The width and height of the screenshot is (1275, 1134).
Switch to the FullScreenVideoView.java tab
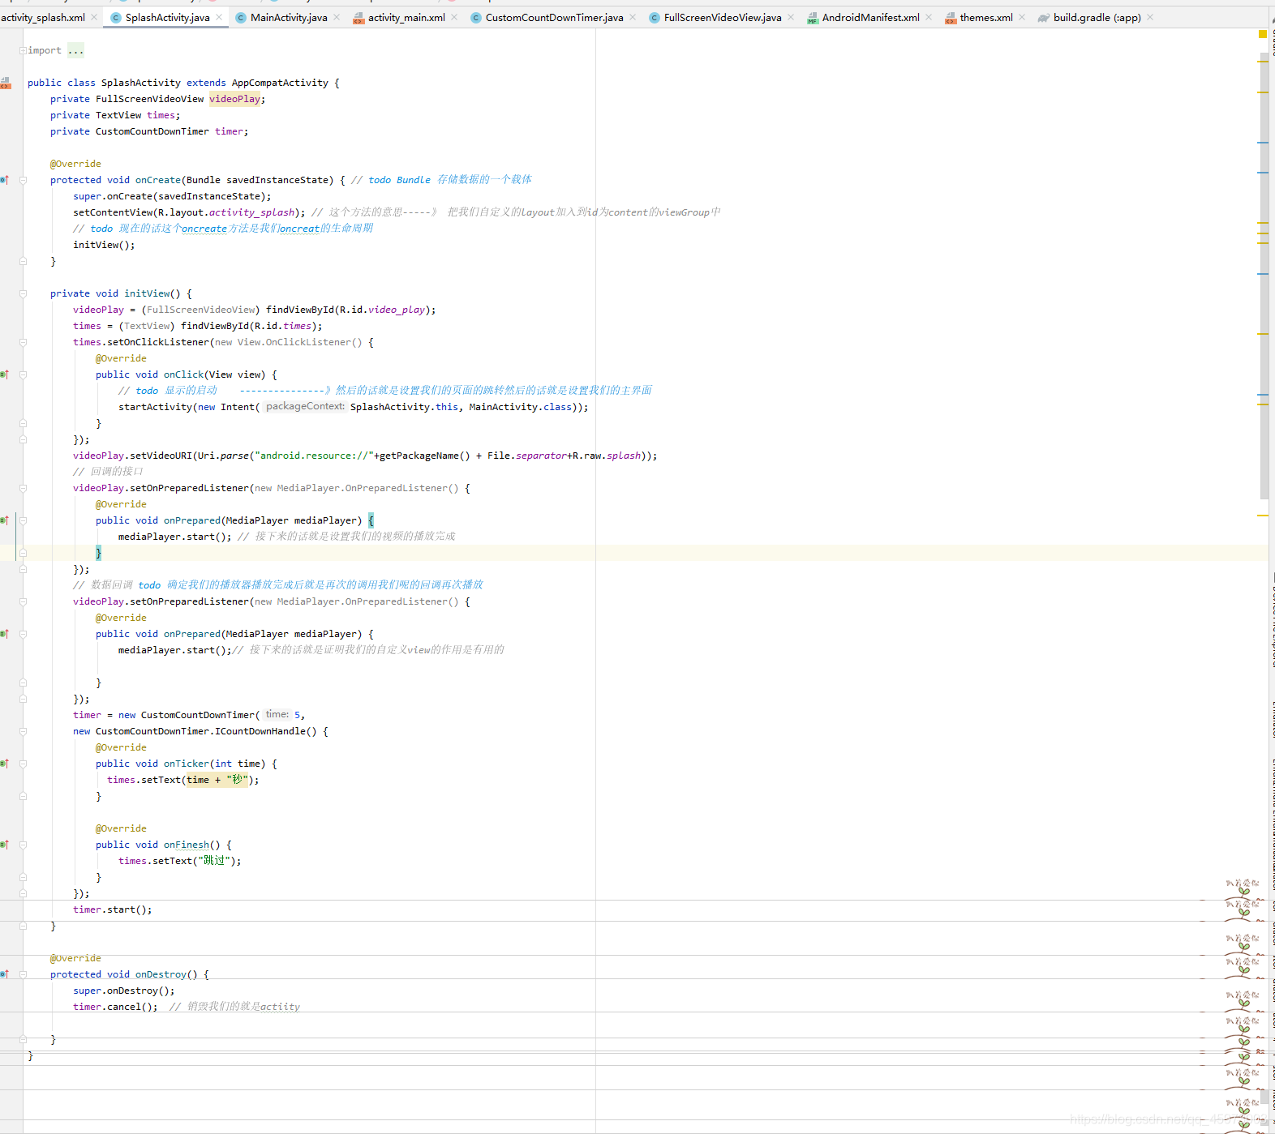coord(723,17)
